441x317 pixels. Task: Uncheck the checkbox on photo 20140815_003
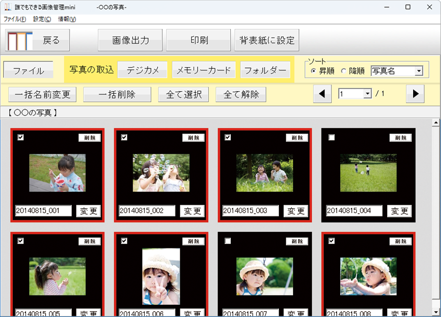[x=228, y=138]
